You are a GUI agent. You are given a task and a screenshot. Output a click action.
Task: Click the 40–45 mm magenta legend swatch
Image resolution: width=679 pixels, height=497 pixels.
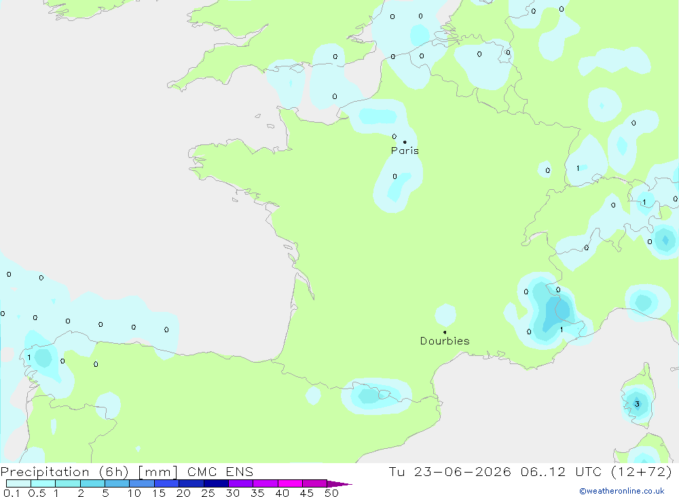pyautogui.click(x=290, y=483)
